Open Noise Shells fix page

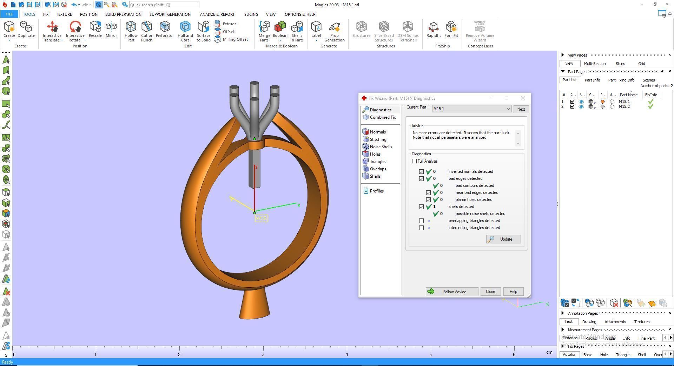pos(381,147)
